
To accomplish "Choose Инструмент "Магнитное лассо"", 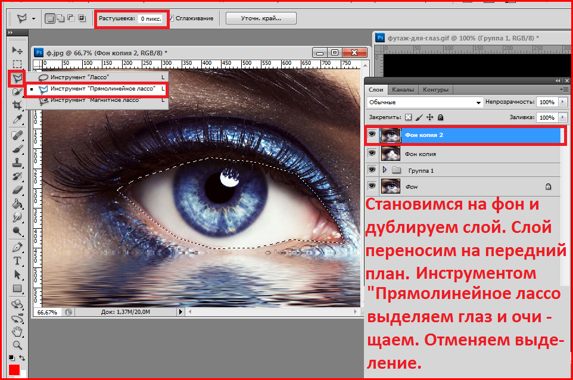I will click(97, 101).
